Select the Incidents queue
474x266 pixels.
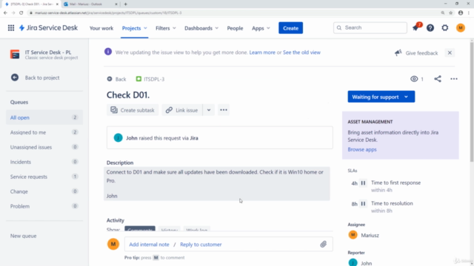click(44, 162)
